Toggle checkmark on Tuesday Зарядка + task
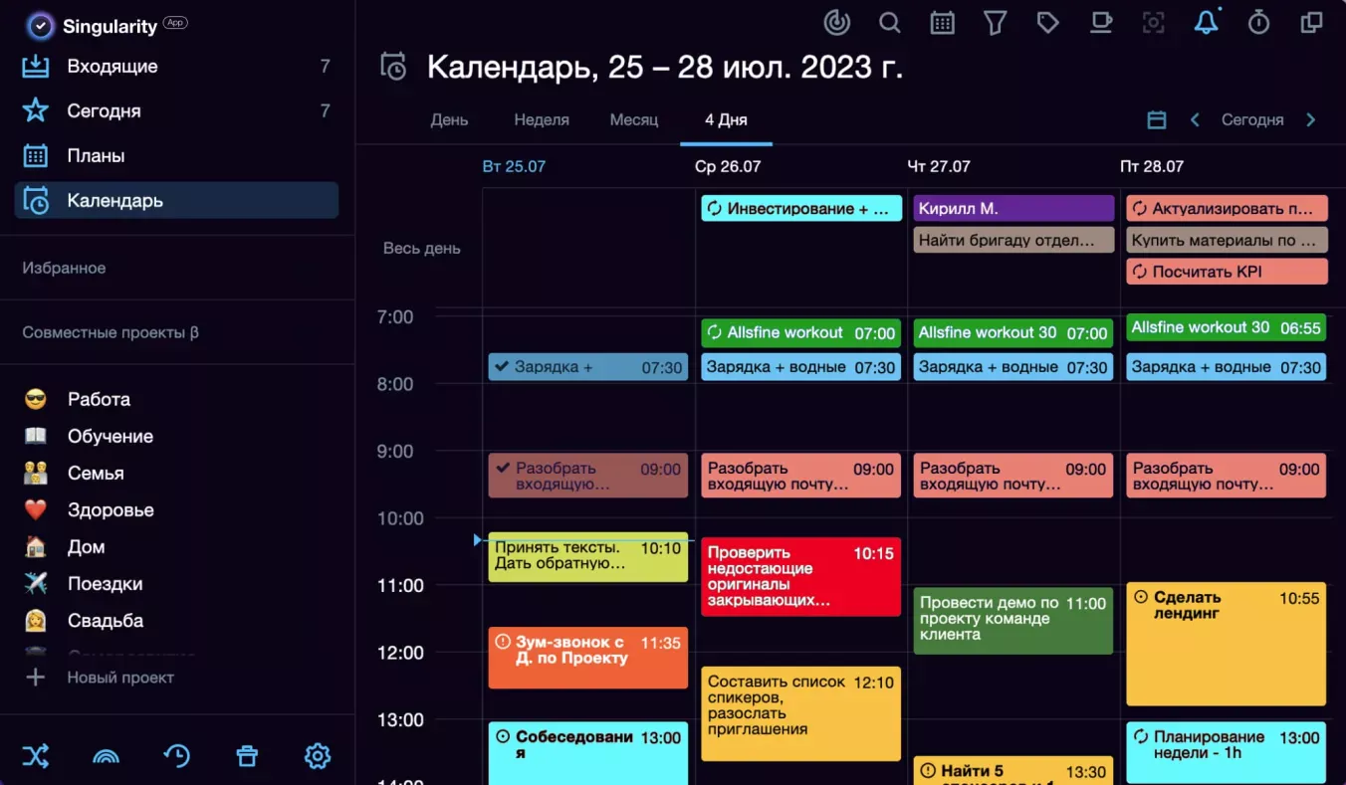This screenshot has height=785, width=1346. point(502,367)
